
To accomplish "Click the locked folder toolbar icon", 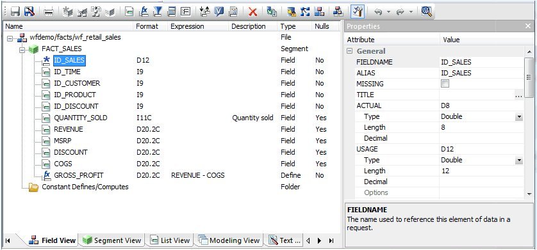I will click(x=292, y=12).
